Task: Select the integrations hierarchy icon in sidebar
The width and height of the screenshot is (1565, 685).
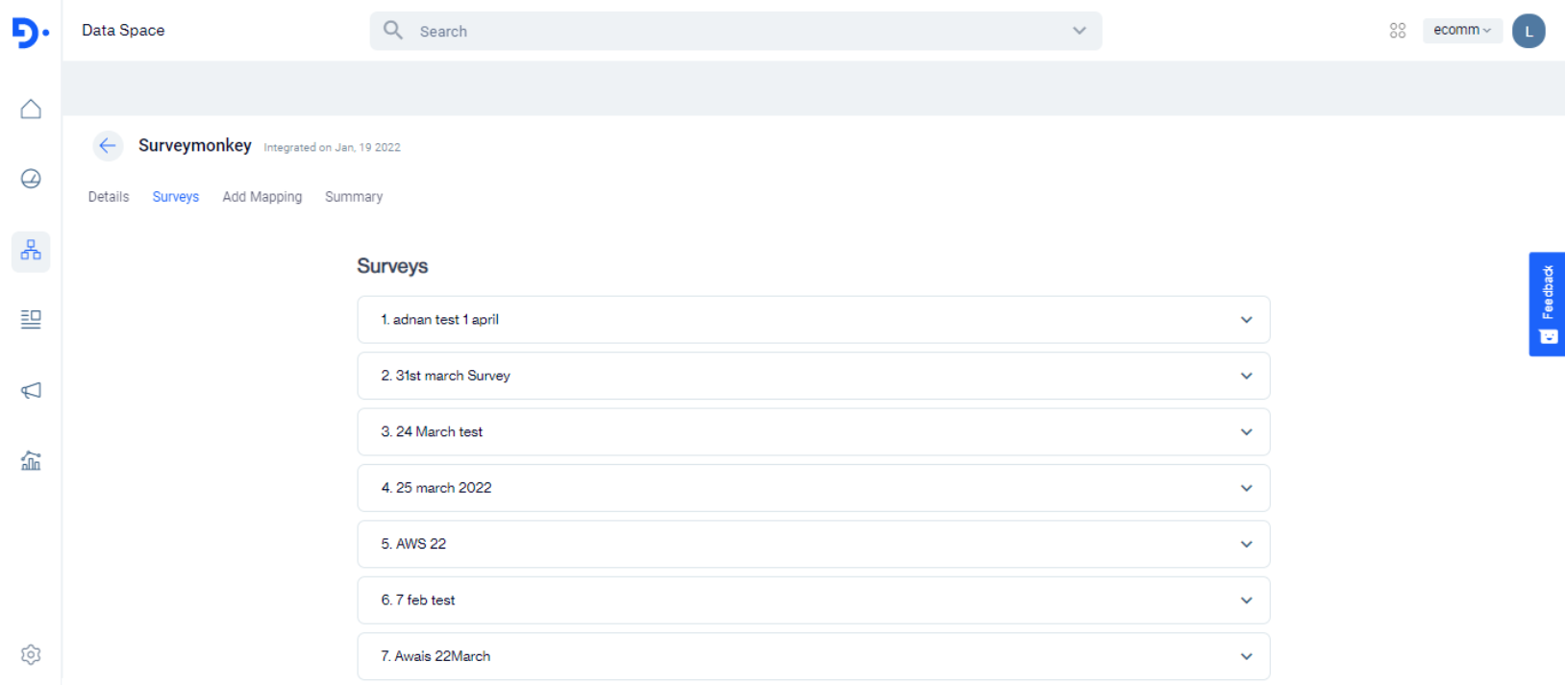Action: pos(31,251)
